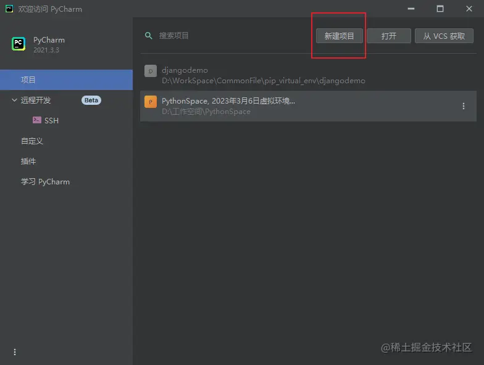Click the magnifier search icon
Image resolution: width=484 pixels, height=365 pixels.
click(x=148, y=36)
